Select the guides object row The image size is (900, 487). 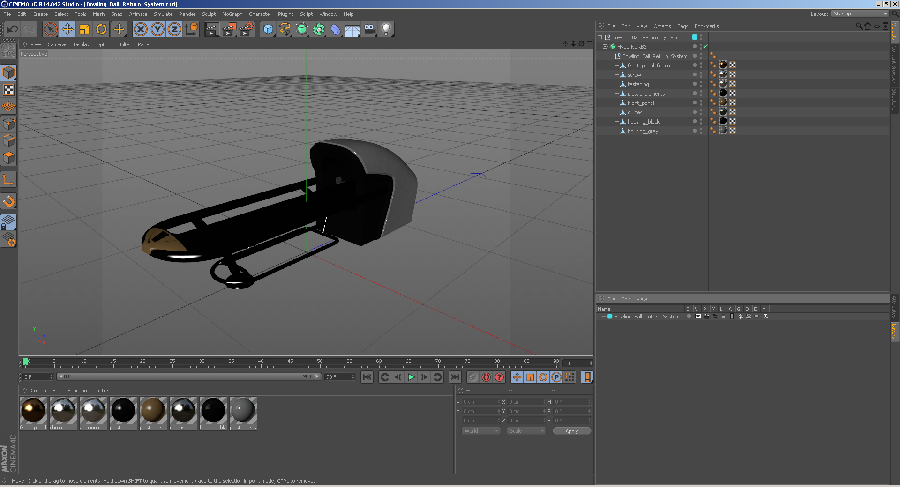(635, 112)
